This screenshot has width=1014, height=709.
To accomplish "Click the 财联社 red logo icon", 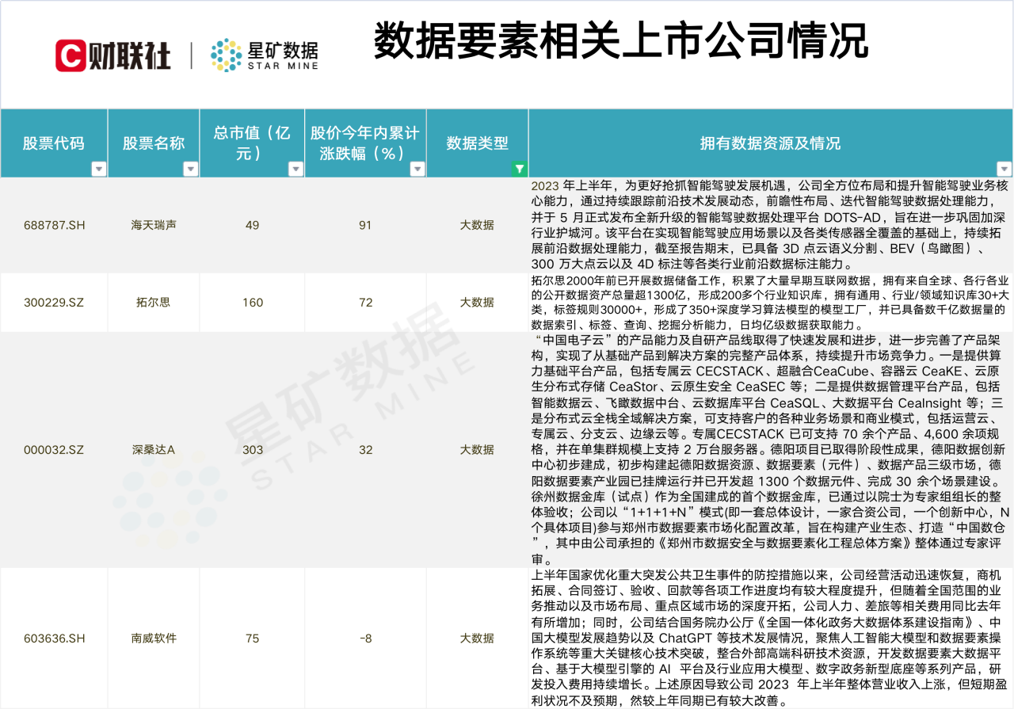I will [70, 55].
